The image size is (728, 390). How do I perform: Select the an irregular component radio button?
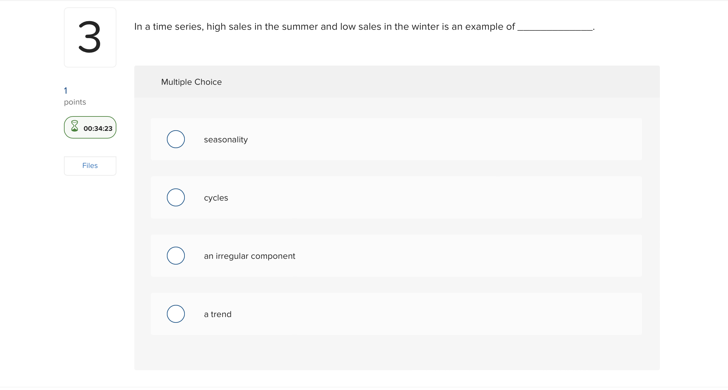pos(176,256)
